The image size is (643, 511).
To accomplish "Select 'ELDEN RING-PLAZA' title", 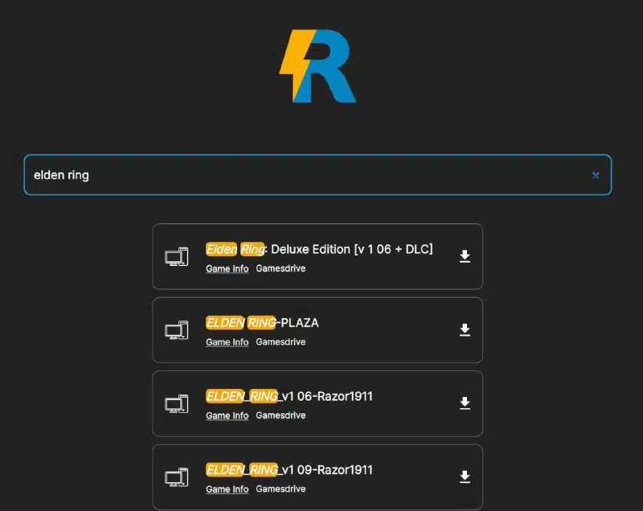I will point(262,323).
